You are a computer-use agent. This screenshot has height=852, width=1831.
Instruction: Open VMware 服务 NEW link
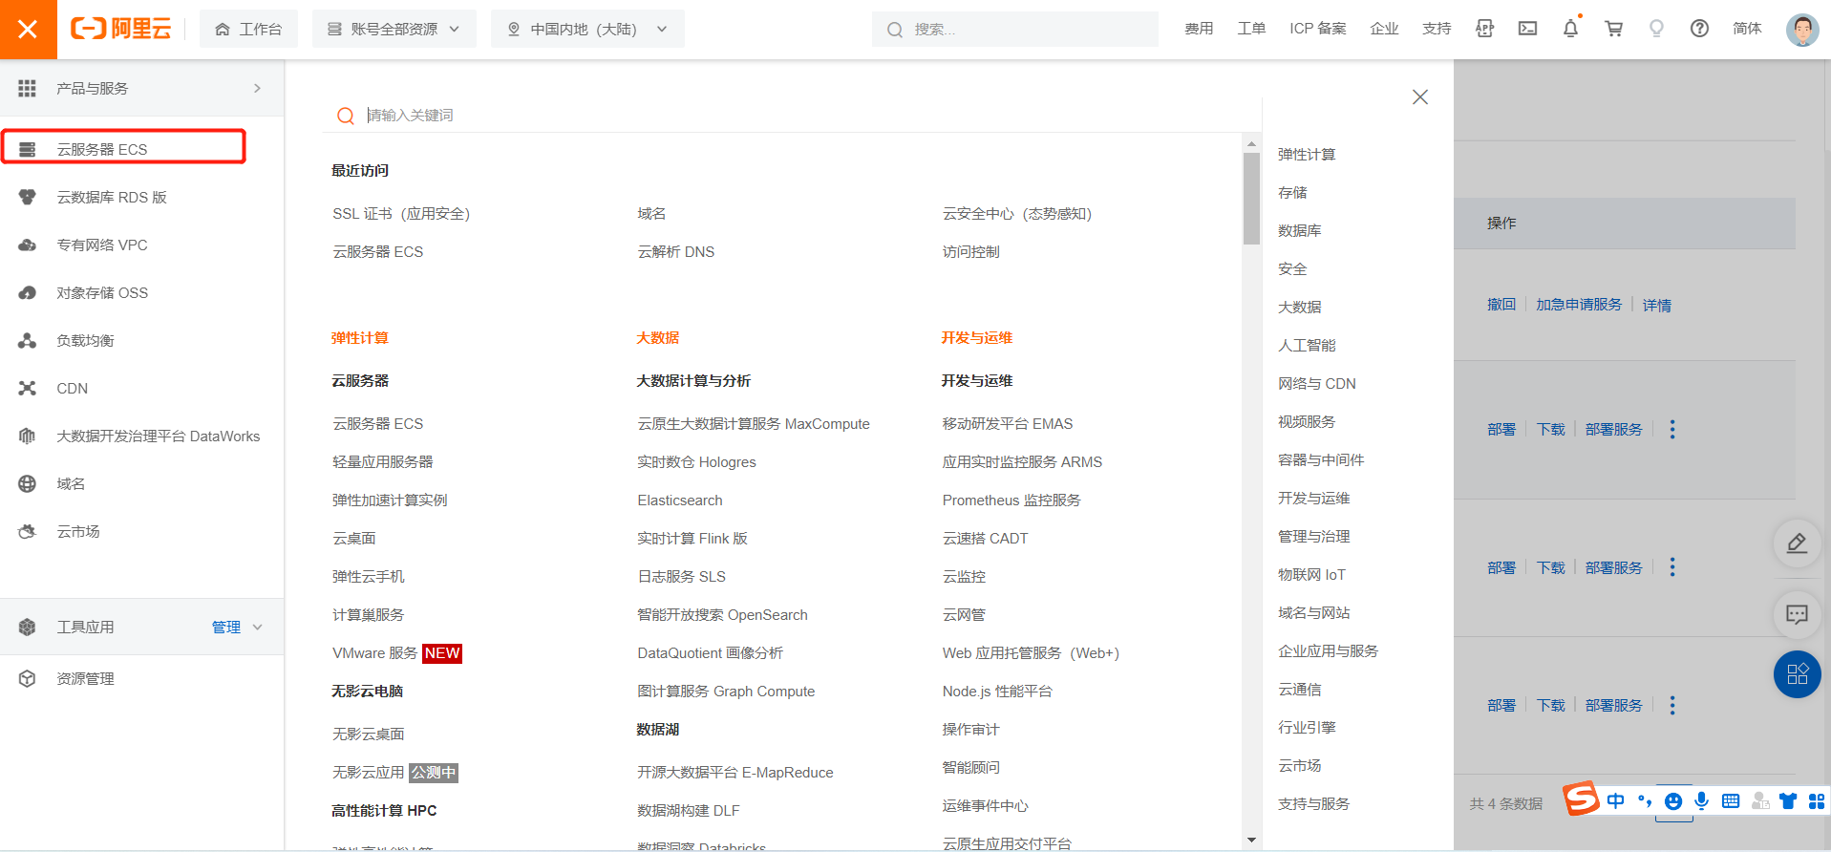[396, 652]
